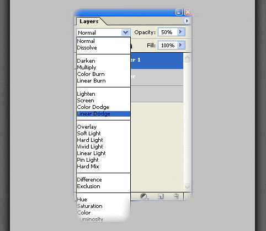Minimize the Layers palette window
The width and height of the screenshot is (266, 231).
(x=179, y=12)
